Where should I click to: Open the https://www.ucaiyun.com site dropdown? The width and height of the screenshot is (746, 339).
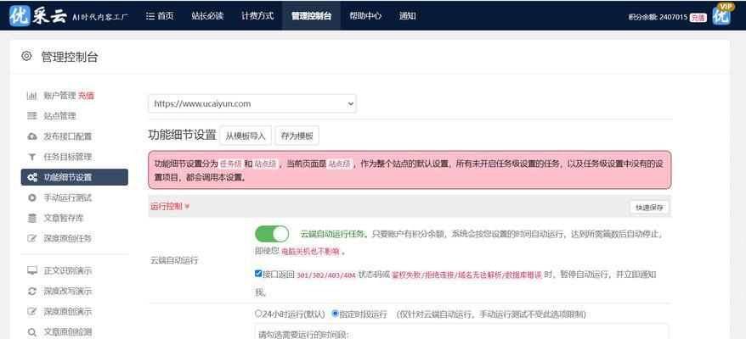click(x=252, y=103)
